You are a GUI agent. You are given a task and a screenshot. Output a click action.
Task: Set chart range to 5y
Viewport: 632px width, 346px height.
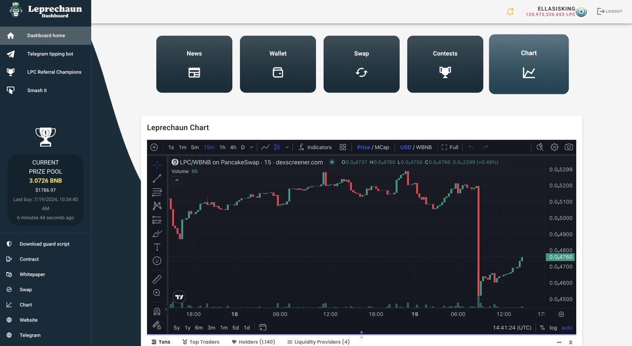click(177, 328)
